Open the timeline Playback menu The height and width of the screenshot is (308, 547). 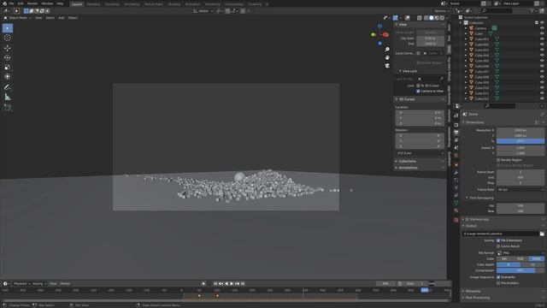point(21,283)
